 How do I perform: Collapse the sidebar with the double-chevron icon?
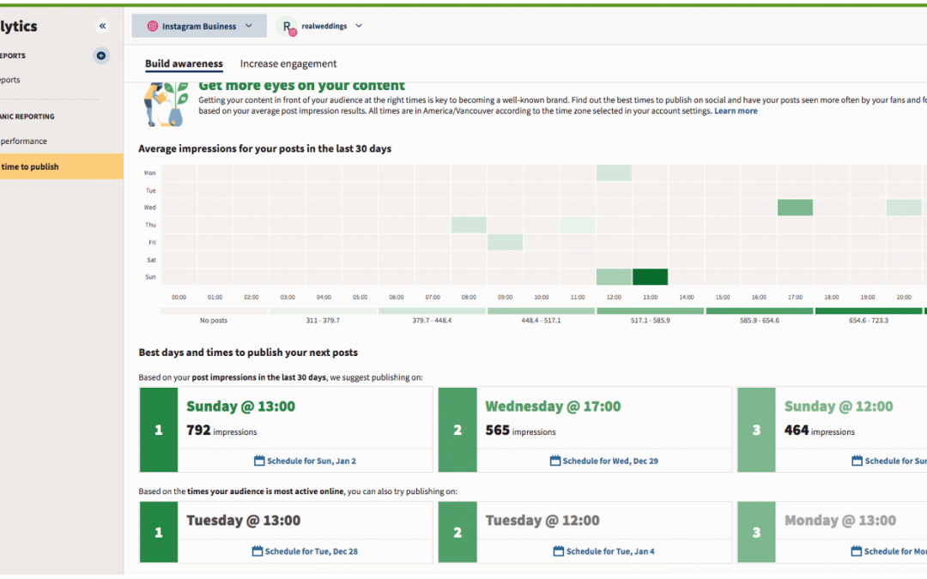coord(102,26)
